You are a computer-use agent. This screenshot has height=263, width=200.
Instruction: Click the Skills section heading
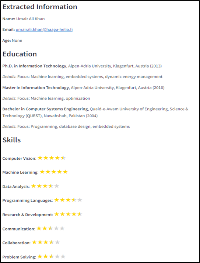(x=11, y=140)
